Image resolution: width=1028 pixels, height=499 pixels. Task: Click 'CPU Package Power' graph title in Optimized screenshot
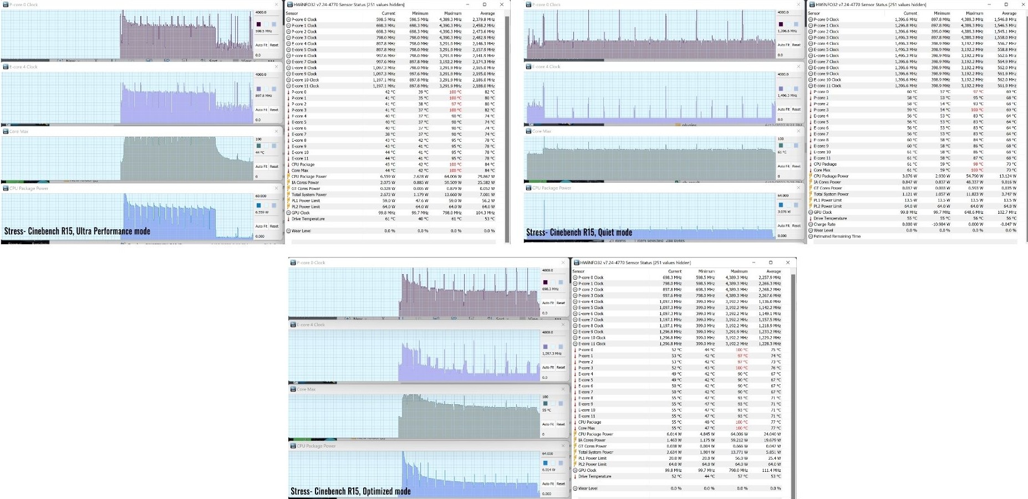316,446
